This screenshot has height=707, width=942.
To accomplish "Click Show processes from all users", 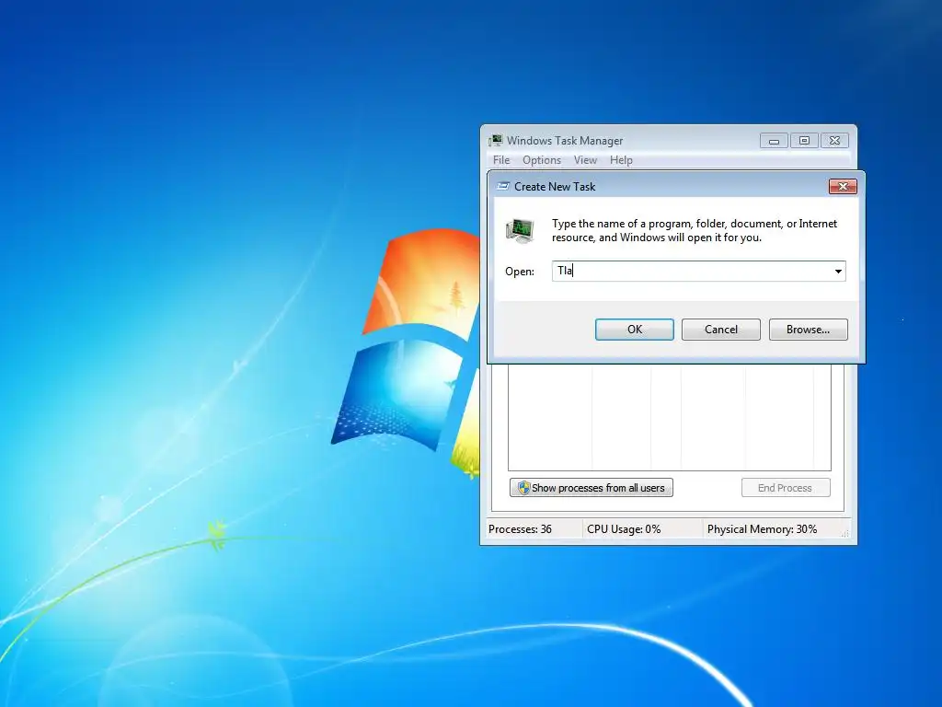I will [592, 488].
